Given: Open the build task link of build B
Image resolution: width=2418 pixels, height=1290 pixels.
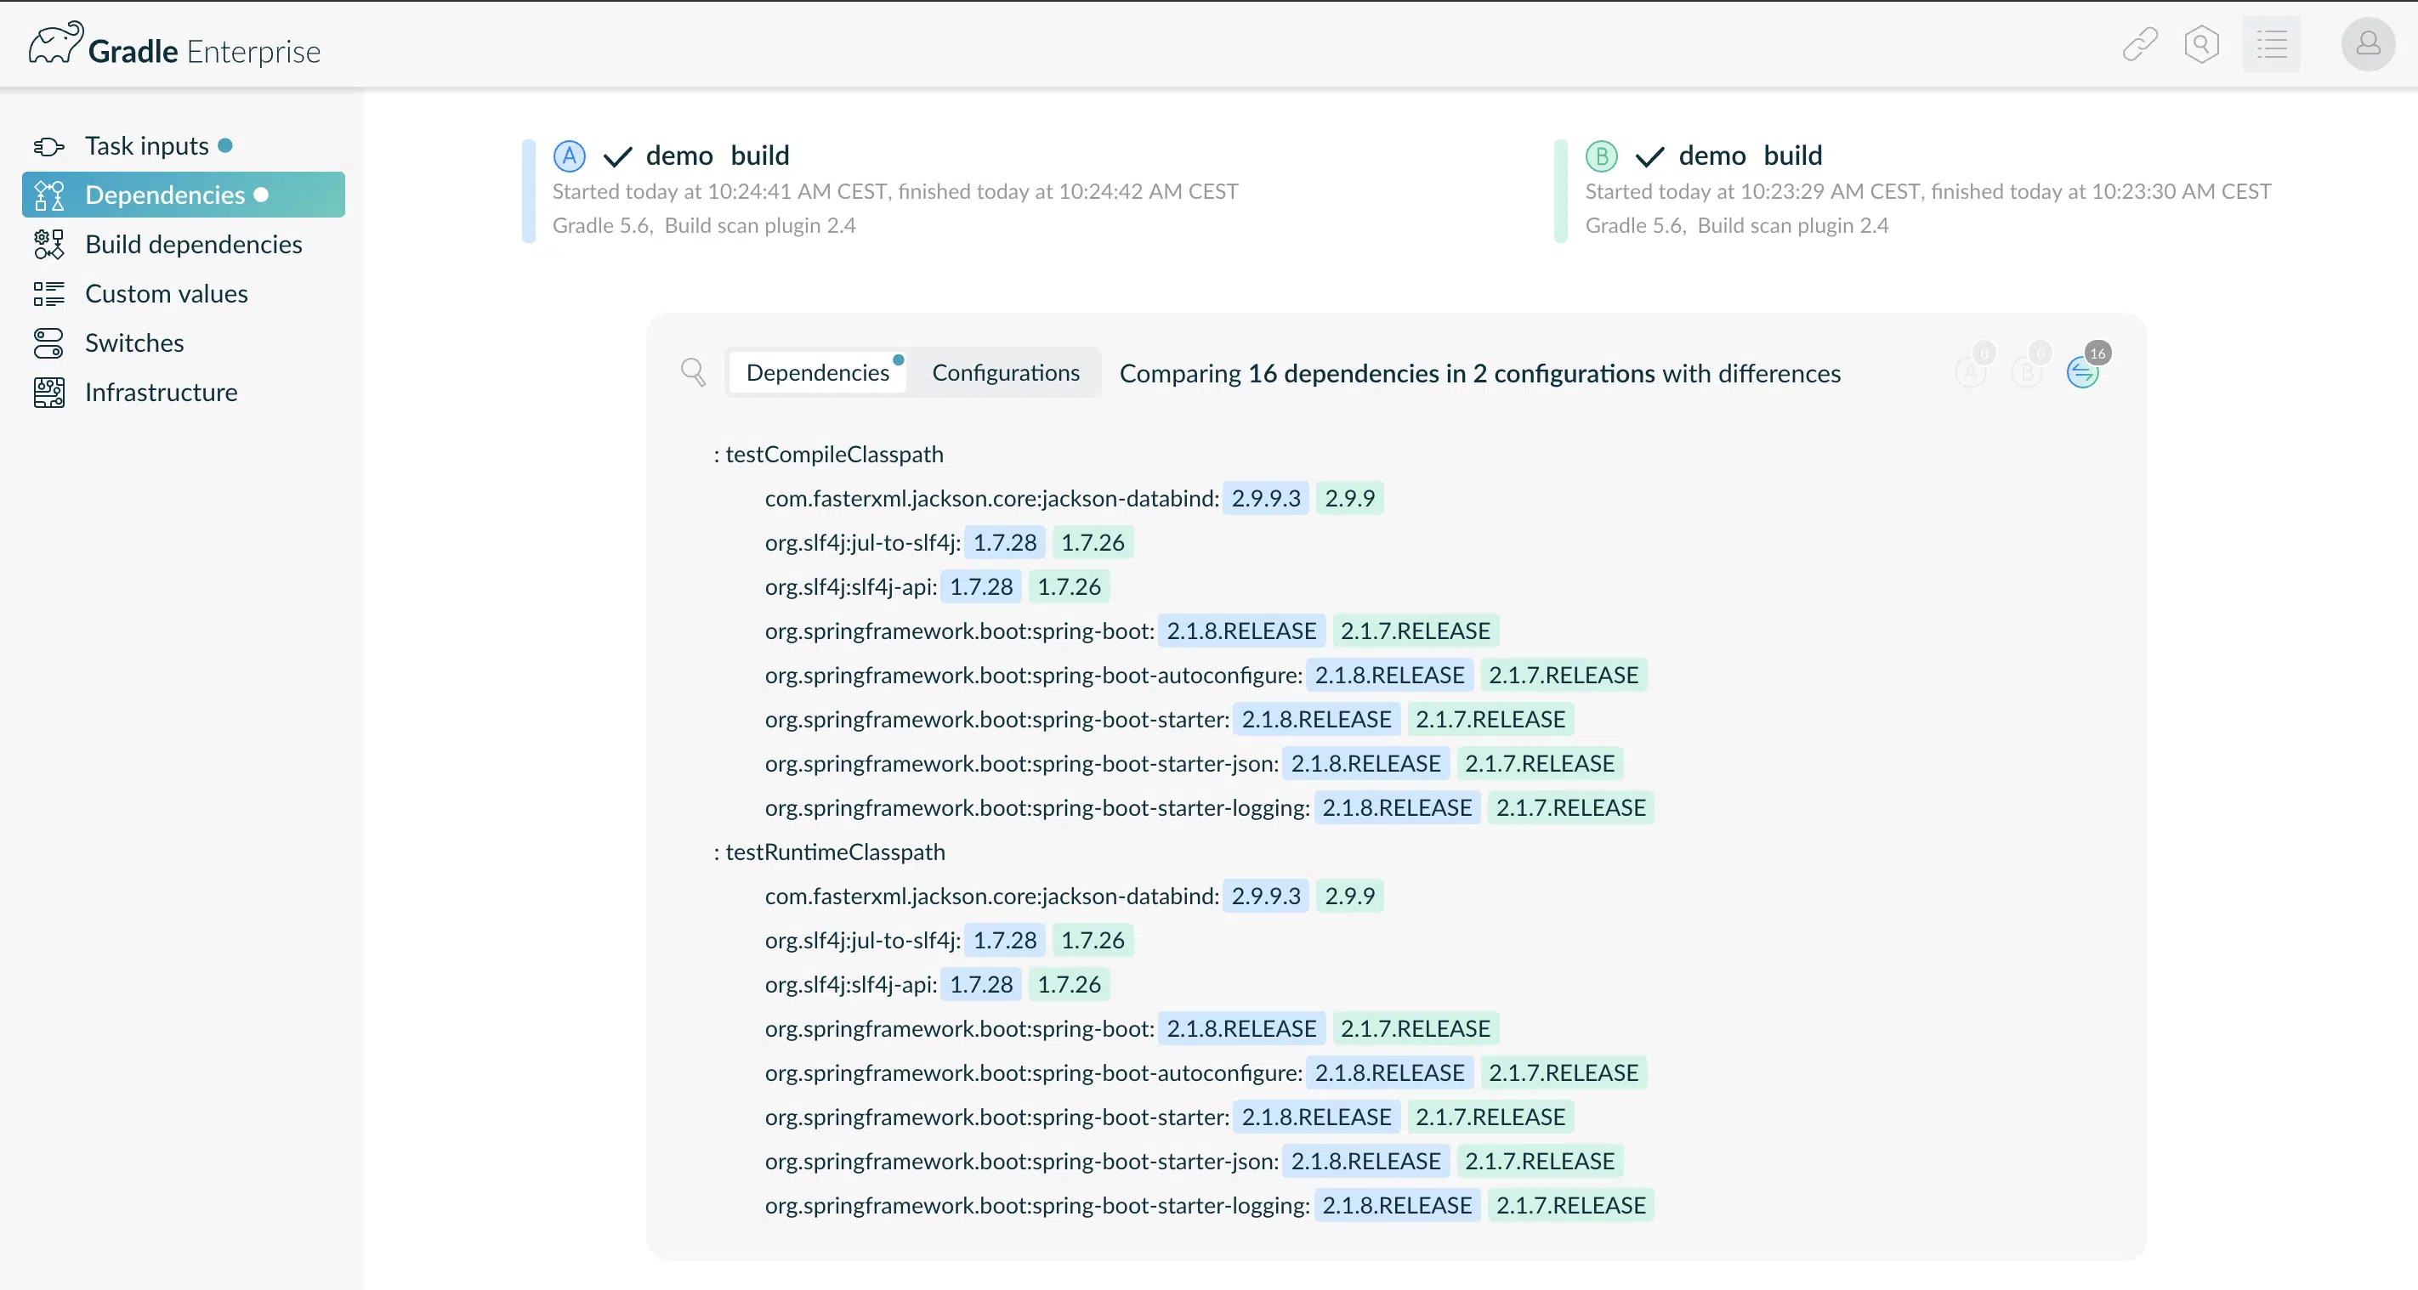Looking at the screenshot, I should tap(1793, 156).
